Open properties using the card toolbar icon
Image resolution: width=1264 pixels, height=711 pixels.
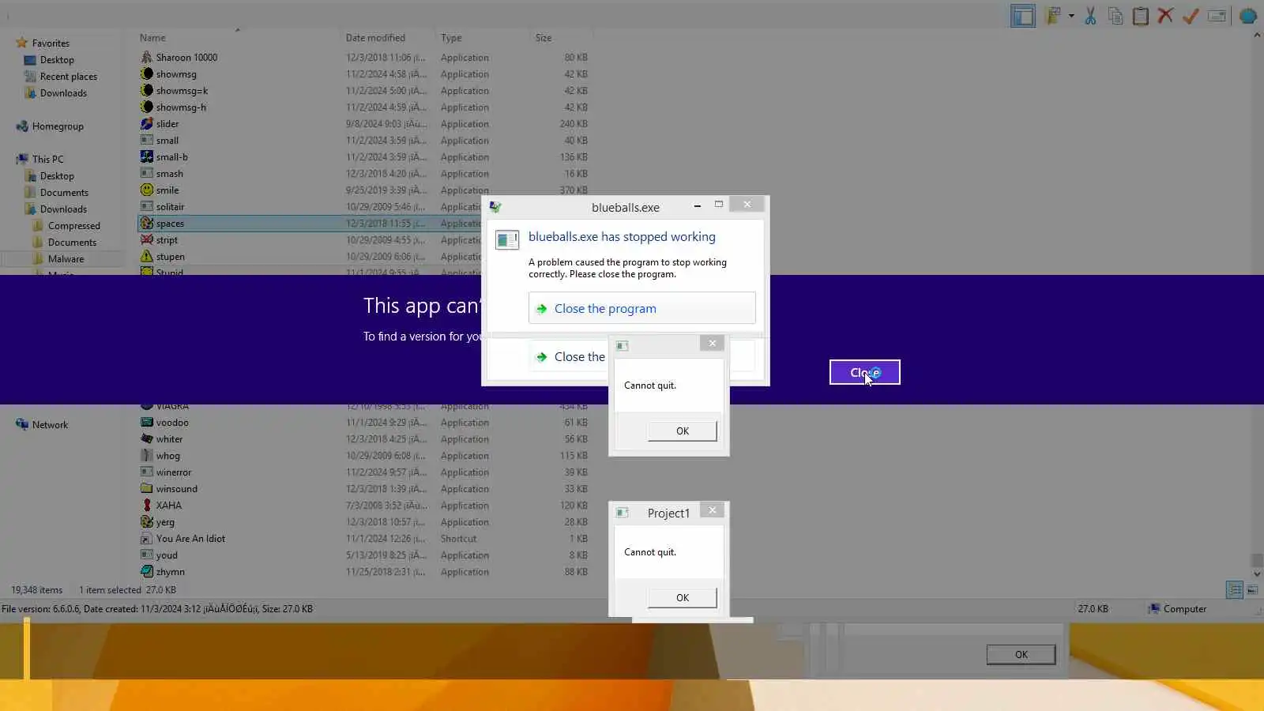(x=1217, y=16)
